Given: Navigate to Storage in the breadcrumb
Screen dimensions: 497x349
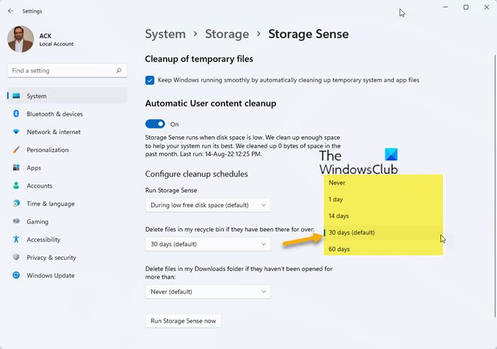Looking at the screenshot, I should tap(226, 34).
